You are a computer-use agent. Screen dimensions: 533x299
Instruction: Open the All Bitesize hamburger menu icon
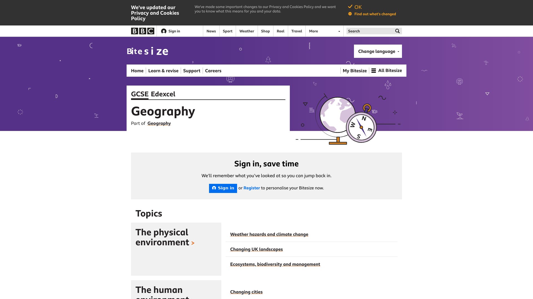click(x=374, y=71)
